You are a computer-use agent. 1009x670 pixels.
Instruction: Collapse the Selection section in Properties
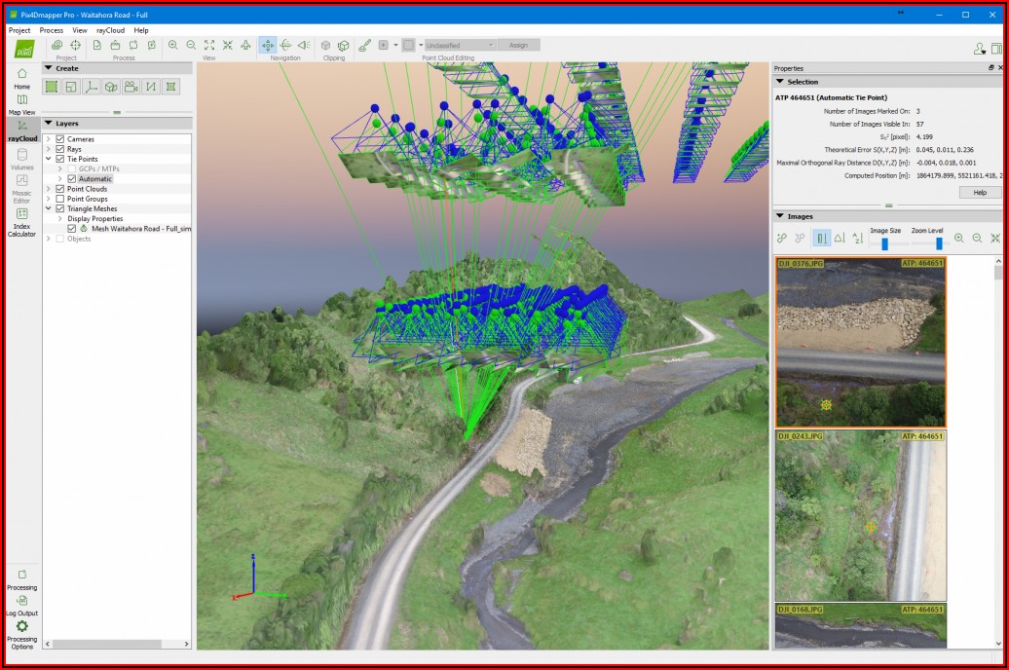point(780,82)
